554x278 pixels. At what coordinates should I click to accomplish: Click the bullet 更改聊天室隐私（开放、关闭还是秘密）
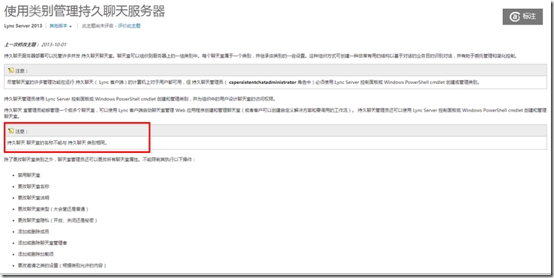[x=58, y=220]
